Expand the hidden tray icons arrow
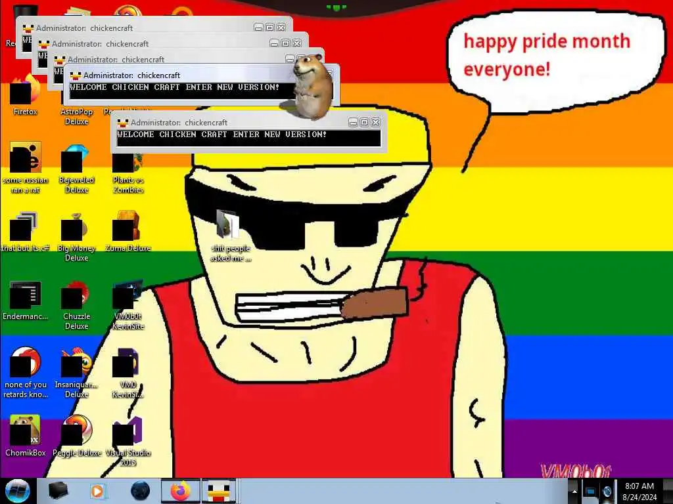The image size is (673, 504). click(574, 491)
